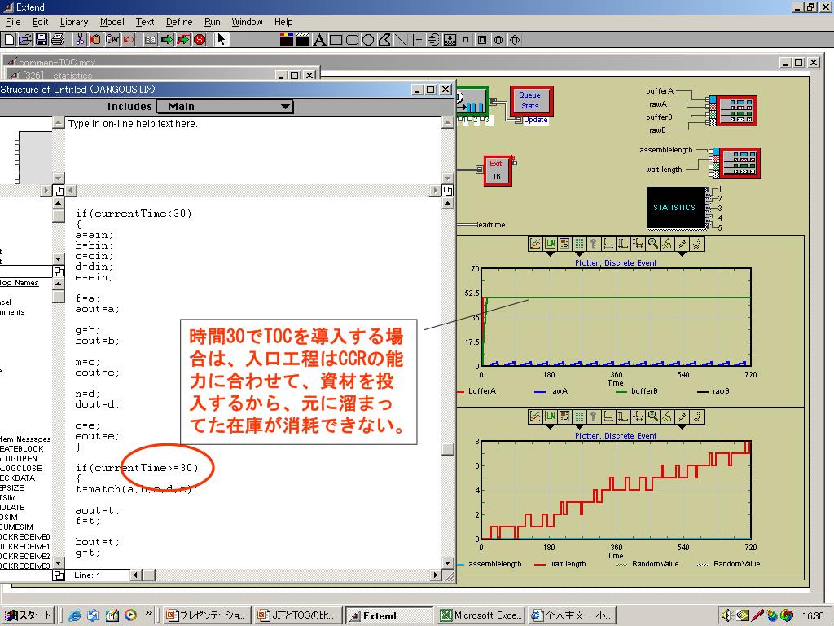Viewport: 834px width, 626px height.
Task: Click the down arrow of the code scrollbar
Action: (447, 562)
